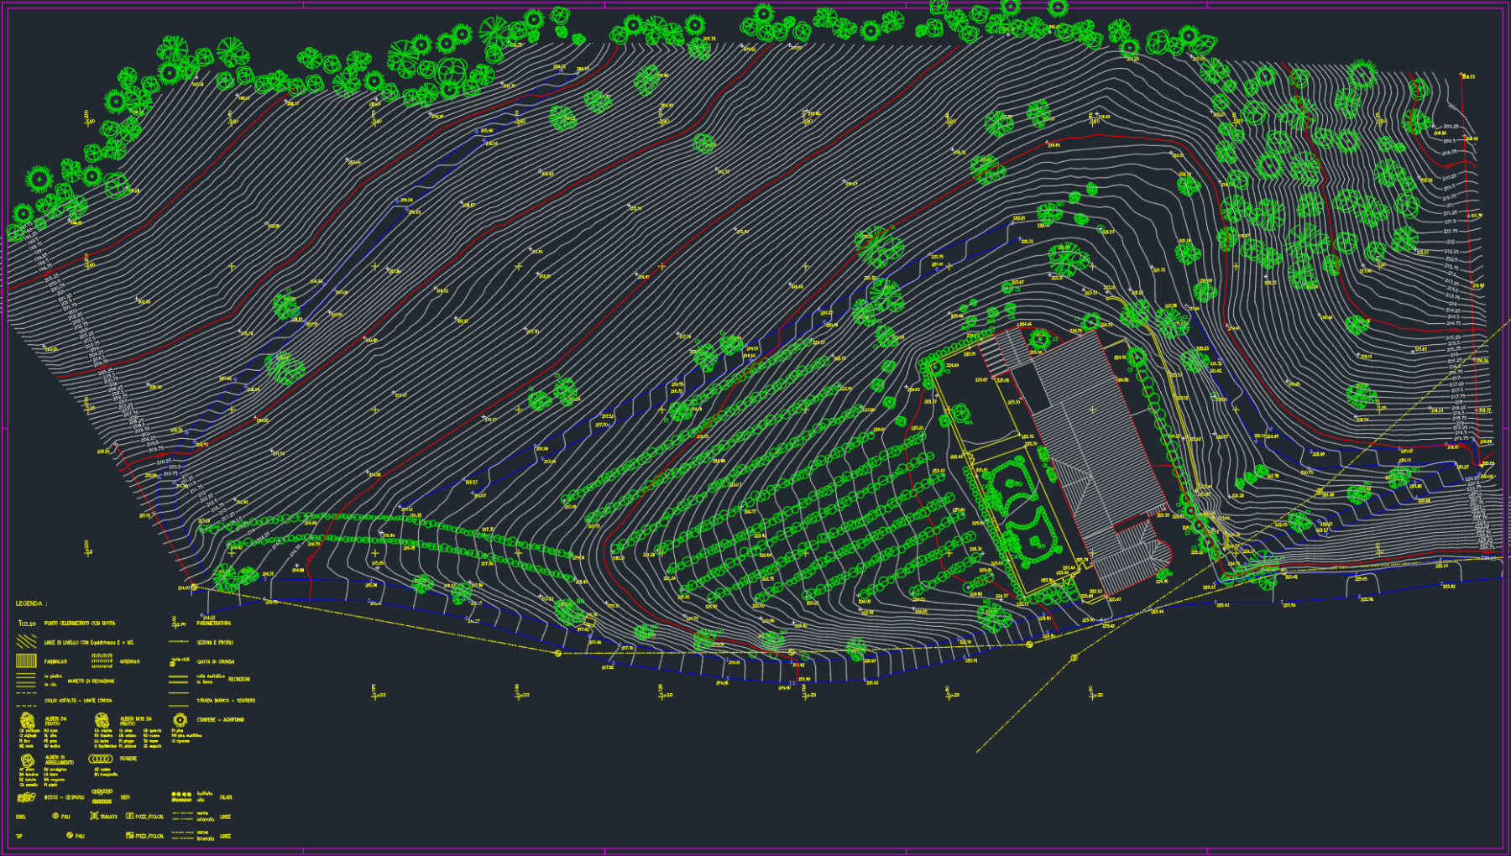
Task: Select the 'ALBERI NON DA FRUTTO' label
Action: coord(136,722)
